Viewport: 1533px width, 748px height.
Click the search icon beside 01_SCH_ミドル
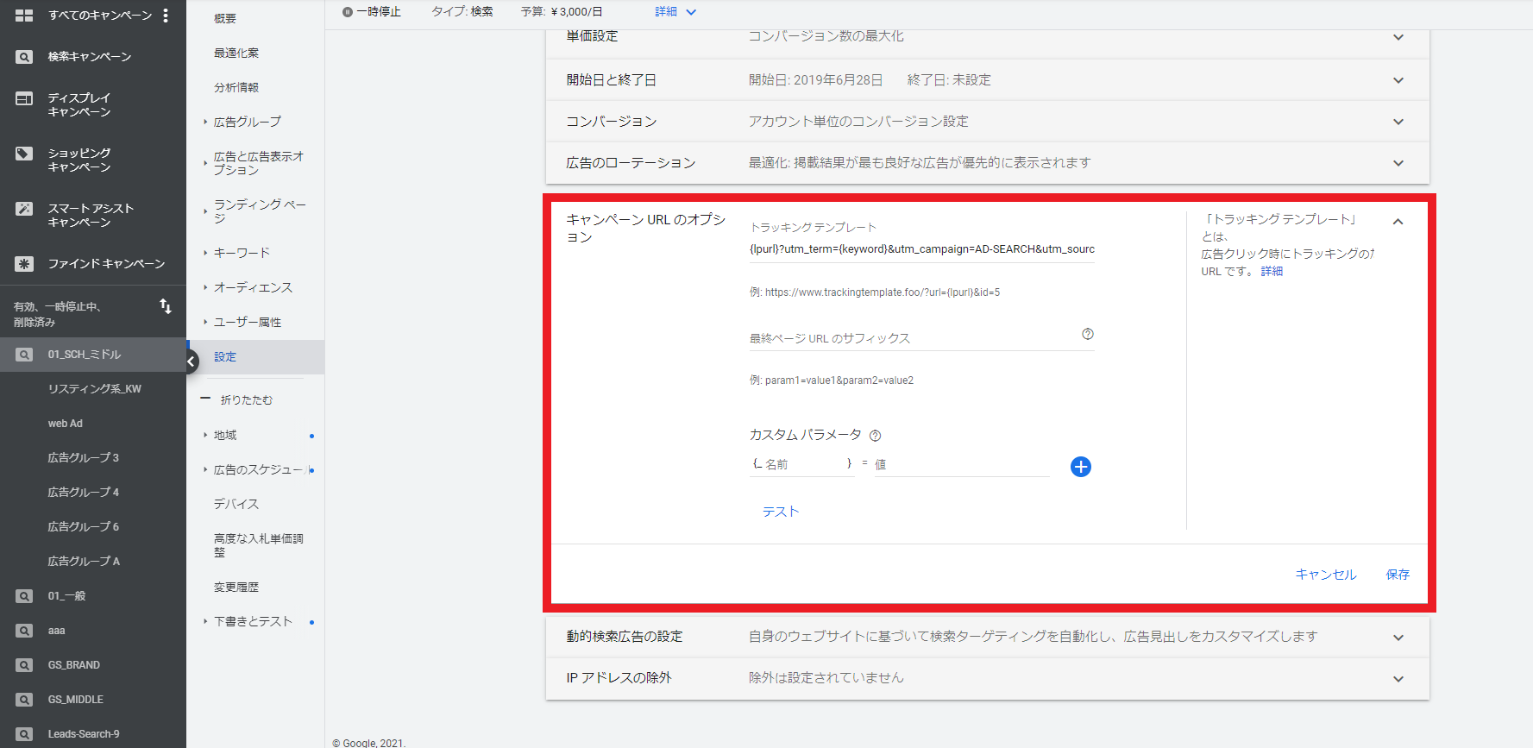(x=24, y=355)
